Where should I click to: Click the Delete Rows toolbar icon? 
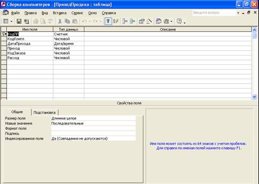coord(132,21)
